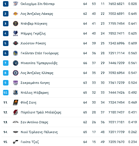Open the Ντάλας Μάβερικς team name link
Viewport: 139px width, 146px height.
click(35, 93)
